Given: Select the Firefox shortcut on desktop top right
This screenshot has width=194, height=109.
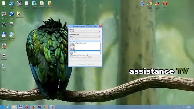Looking at the screenshot, I should click(157, 5).
